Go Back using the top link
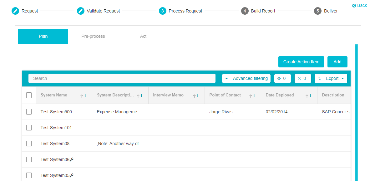Viewport: 375px width, 181px height. point(359,6)
